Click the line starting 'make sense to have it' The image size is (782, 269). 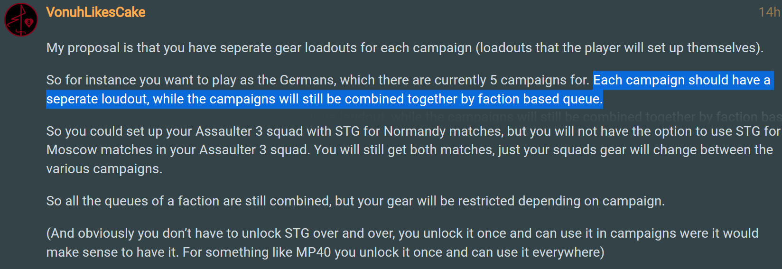[x=325, y=252]
